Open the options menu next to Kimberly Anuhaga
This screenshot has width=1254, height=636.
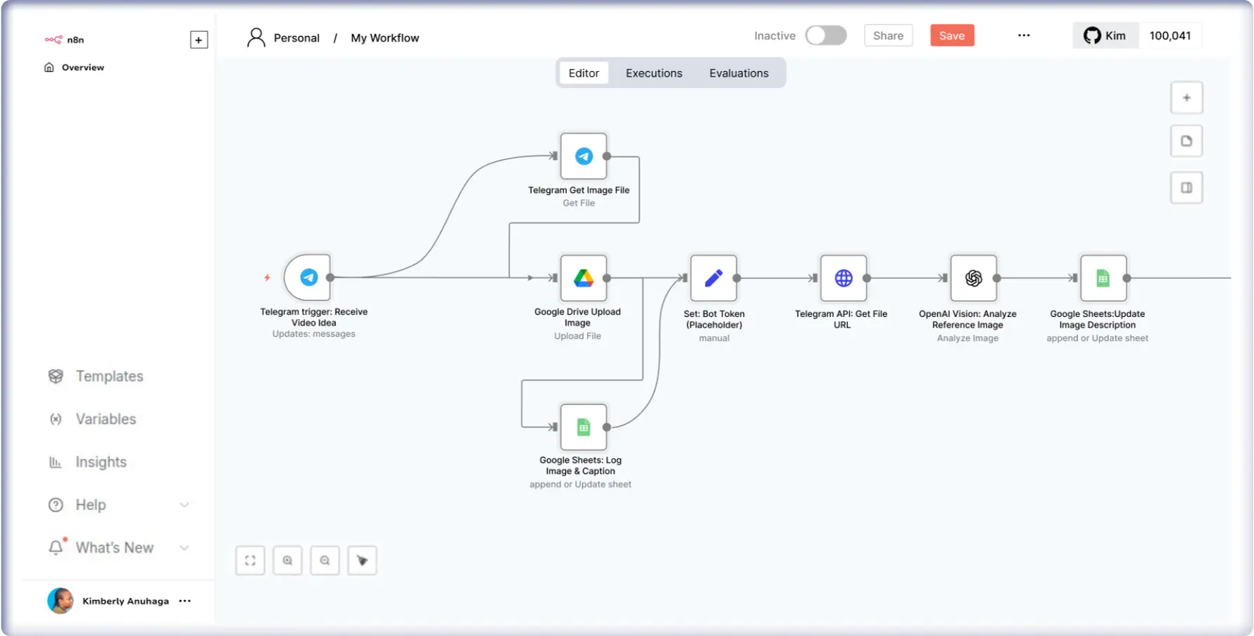coord(185,601)
